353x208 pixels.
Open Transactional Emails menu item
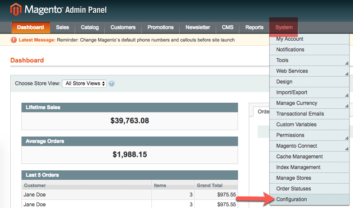tap(300, 114)
